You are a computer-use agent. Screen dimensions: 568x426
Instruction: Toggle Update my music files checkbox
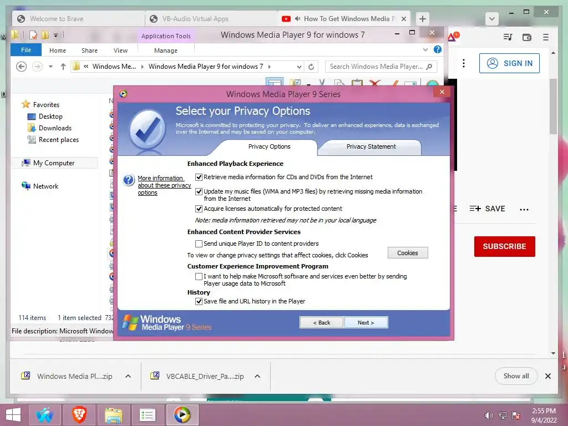coord(199,191)
